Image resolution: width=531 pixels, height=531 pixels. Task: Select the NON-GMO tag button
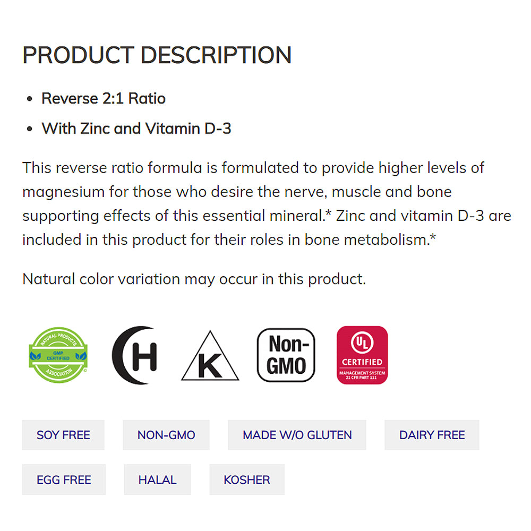point(166,435)
